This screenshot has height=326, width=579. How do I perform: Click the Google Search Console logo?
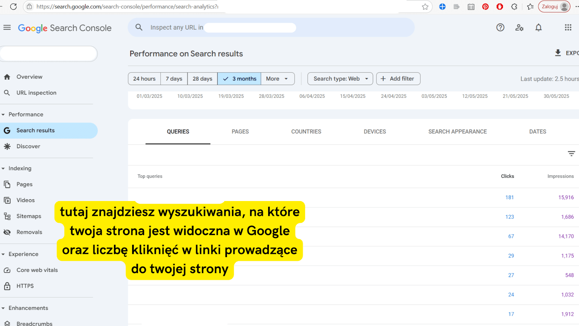pos(65,28)
